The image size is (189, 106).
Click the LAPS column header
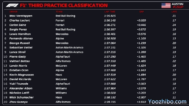point(174,12)
